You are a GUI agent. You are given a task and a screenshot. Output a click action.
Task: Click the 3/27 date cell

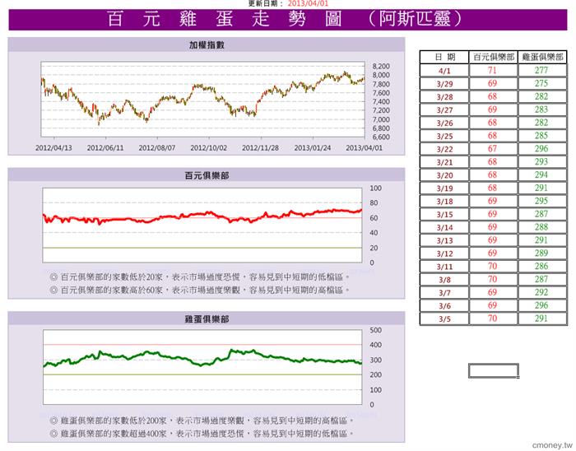[444, 109]
